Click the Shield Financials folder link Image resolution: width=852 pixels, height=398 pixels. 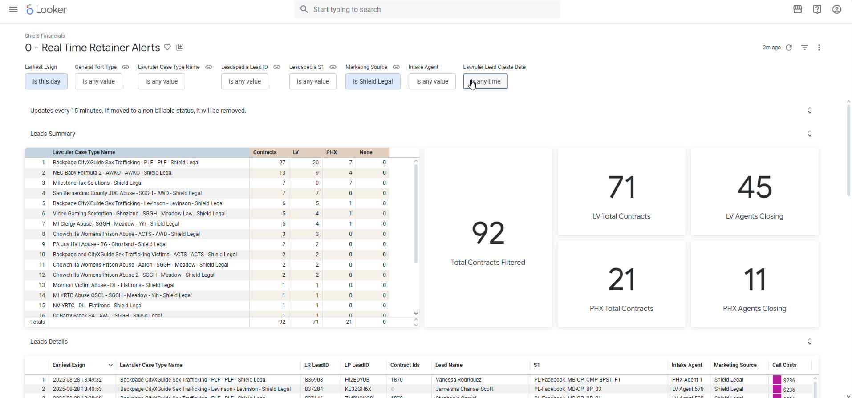[45, 36]
